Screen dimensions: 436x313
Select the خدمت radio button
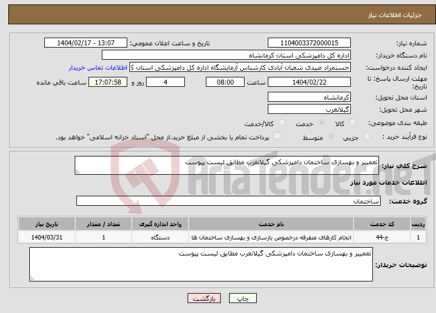321,123
